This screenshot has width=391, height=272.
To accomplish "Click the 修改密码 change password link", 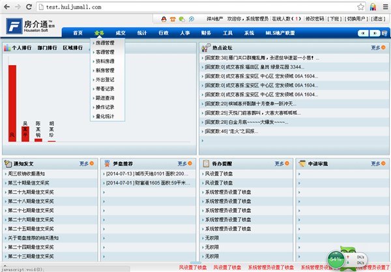I will (315, 19).
